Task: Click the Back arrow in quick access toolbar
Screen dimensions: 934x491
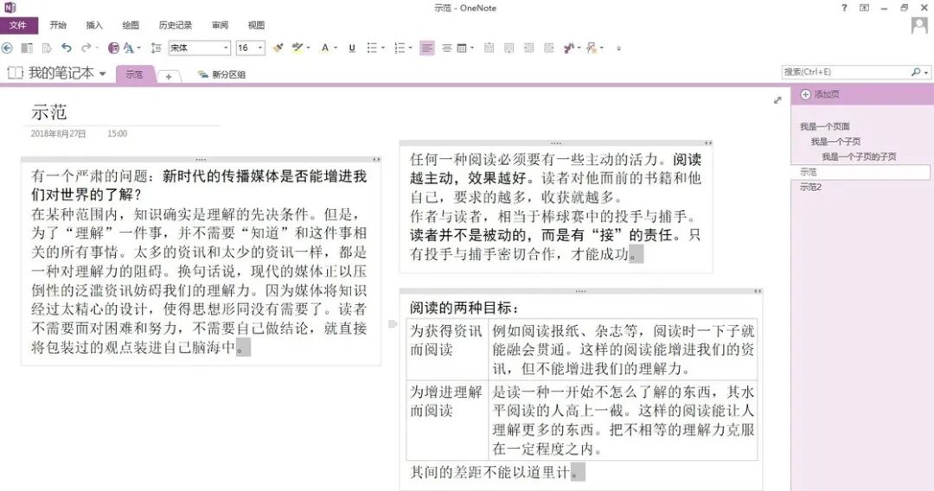Action: (7, 48)
